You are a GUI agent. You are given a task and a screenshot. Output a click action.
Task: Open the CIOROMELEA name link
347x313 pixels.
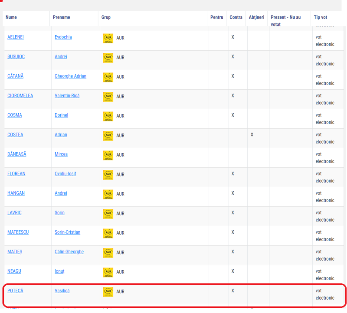point(20,96)
